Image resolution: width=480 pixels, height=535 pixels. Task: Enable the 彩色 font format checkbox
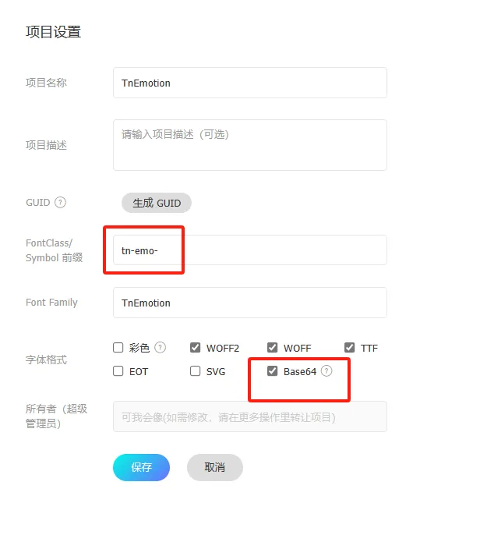point(118,348)
